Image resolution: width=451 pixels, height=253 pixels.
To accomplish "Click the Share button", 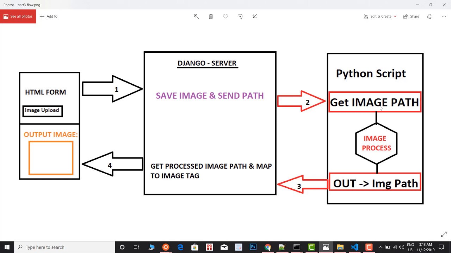I will click(x=411, y=17).
